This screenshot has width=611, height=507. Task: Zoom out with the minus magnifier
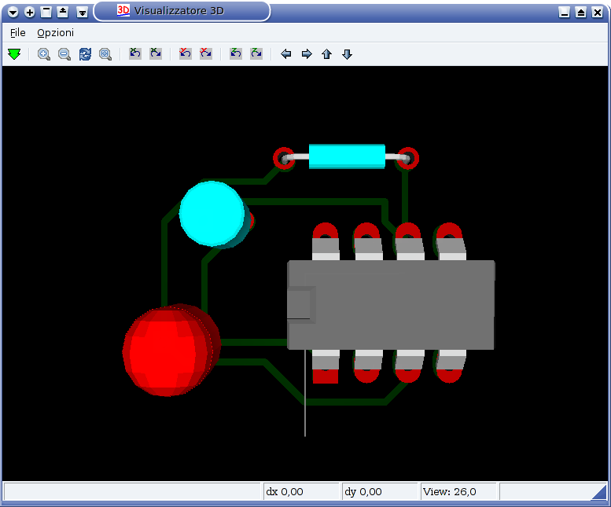click(64, 53)
